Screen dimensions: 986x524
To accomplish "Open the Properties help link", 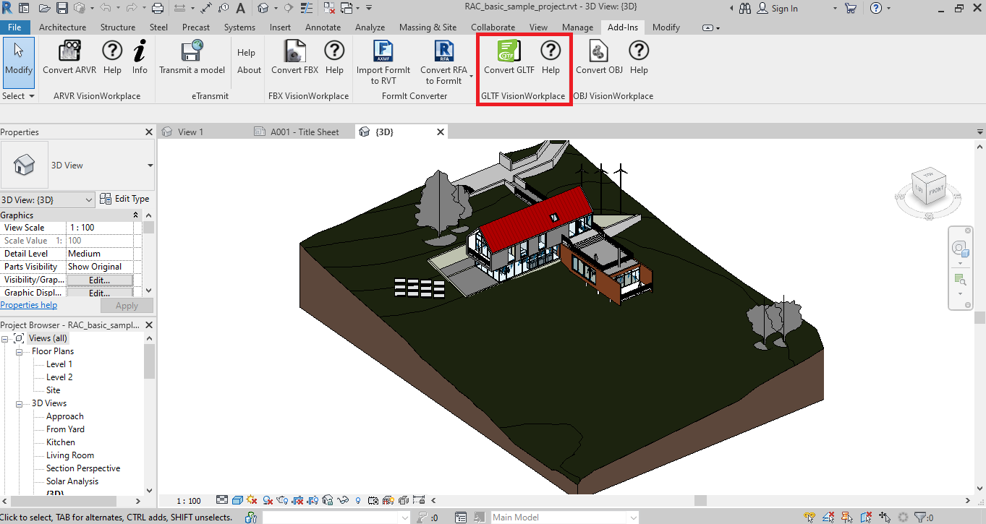I will click(29, 305).
